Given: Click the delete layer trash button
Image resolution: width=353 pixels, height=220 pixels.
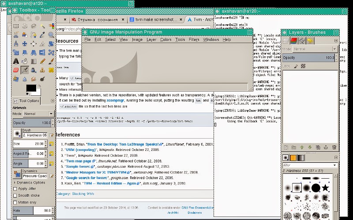Looking at the screenshot, I should tap(334, 147).
